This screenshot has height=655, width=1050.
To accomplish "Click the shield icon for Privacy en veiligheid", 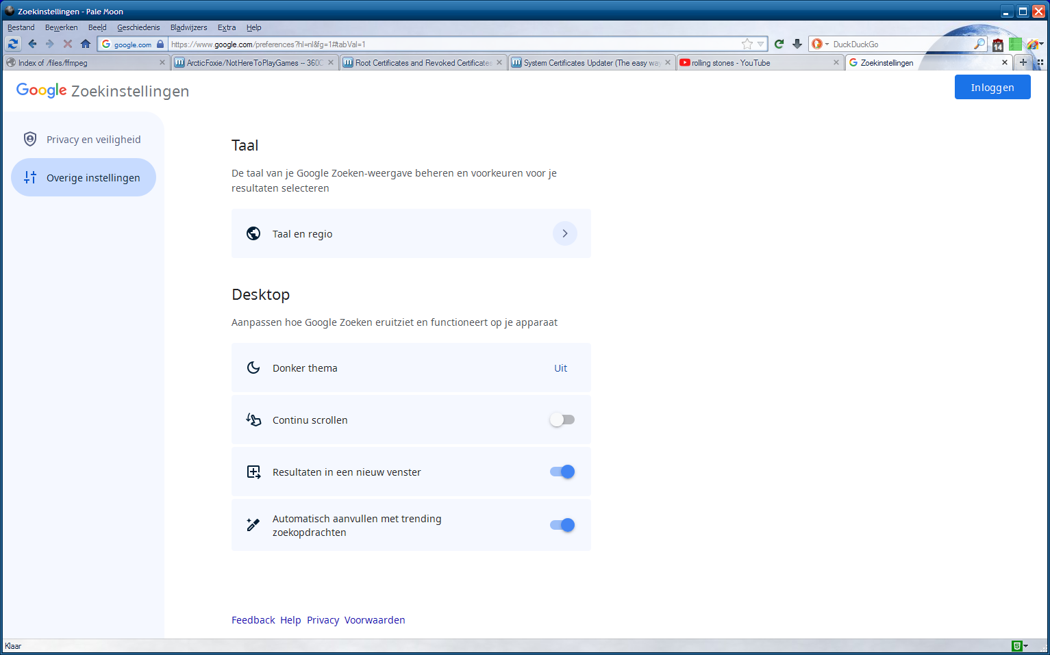I will point(30,139).
